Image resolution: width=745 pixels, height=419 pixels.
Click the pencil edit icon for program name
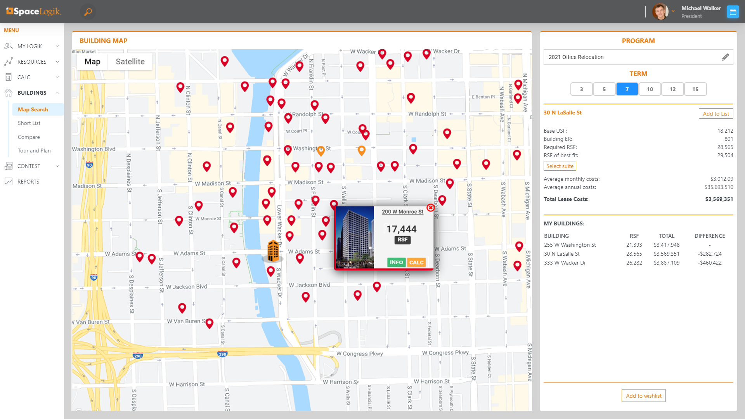[x=725, y=57]
